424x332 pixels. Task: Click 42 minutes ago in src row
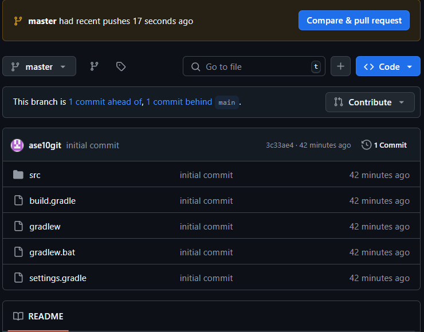[379, 175]
